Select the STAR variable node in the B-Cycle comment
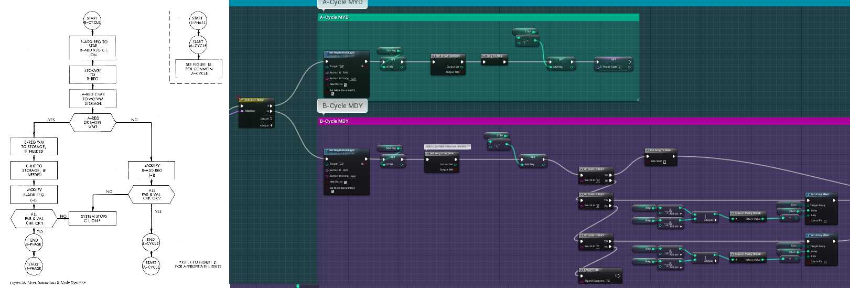The height and width of the screenshot is (288, 850). click(x=496, y=135)
